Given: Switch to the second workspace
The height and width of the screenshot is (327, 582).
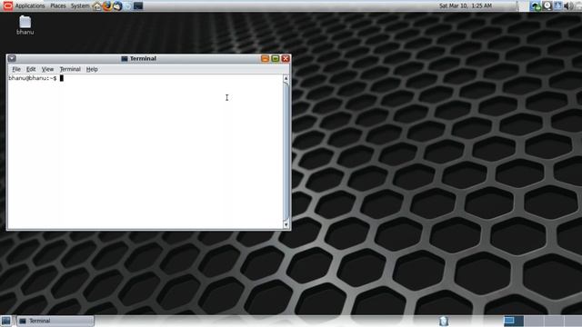Looking at the screenshot, I should click(x=534, y=321).
